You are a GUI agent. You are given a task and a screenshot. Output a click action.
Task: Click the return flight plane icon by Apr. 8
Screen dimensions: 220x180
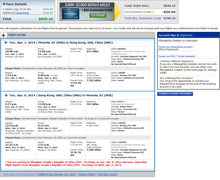6,95
